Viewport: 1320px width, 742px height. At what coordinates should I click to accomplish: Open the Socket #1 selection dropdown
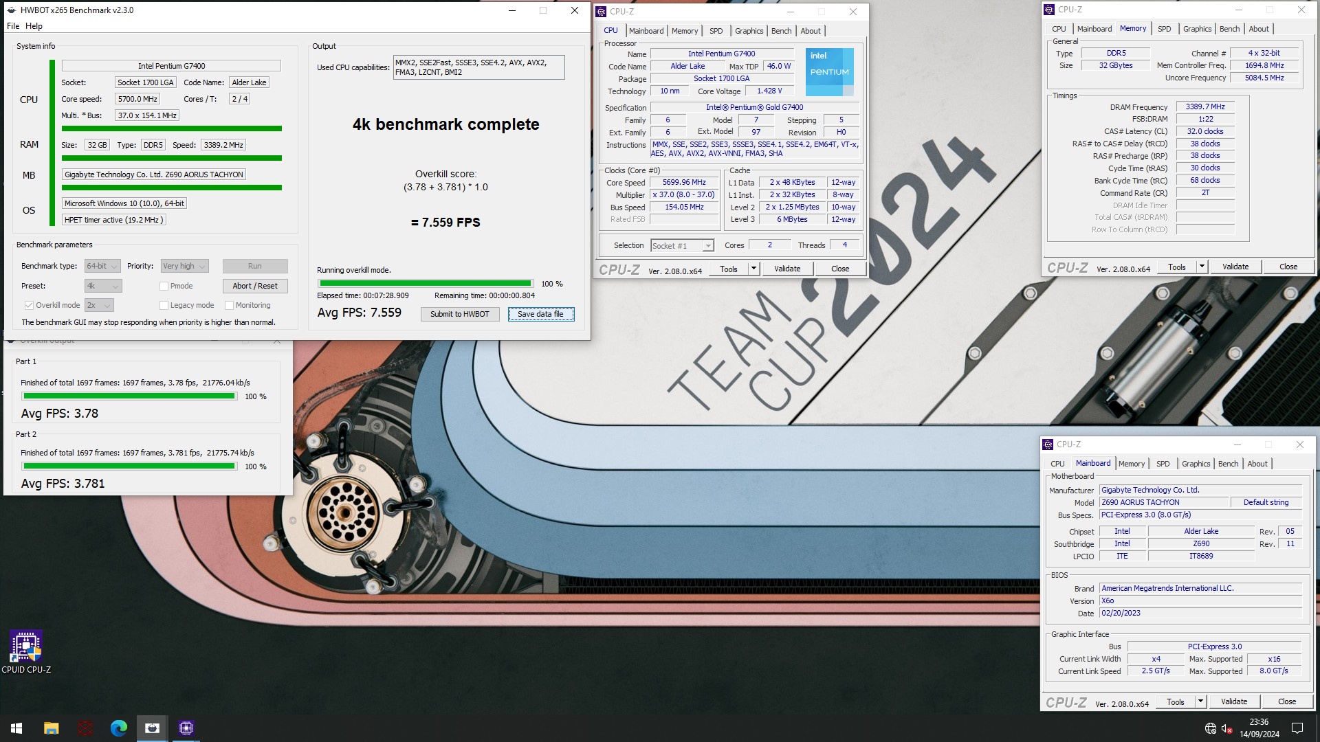[x=682, y=246]
